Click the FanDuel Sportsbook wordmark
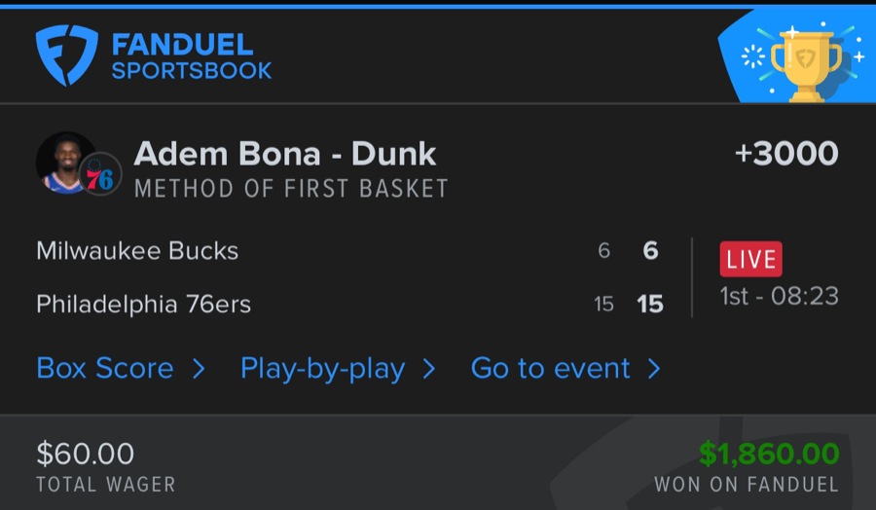This screenshot has height=510, width=876. 191,56
